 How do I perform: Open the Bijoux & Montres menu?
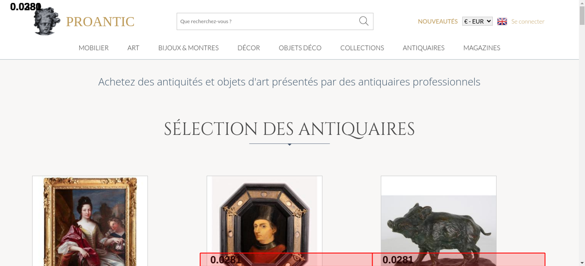pos(188,48)
